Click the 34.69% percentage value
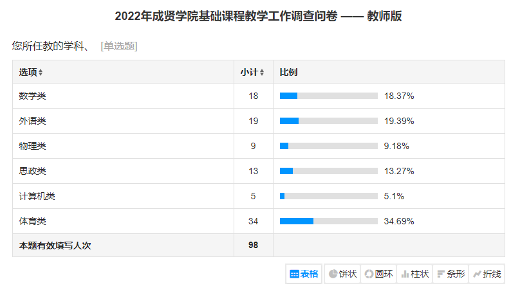511x286 pixels. coord(399,221)
